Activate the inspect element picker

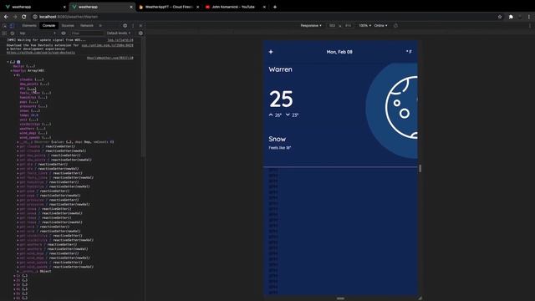point(5,26)
